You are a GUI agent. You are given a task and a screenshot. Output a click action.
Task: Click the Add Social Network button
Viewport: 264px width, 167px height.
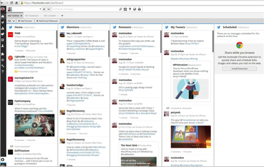[47, 21]
